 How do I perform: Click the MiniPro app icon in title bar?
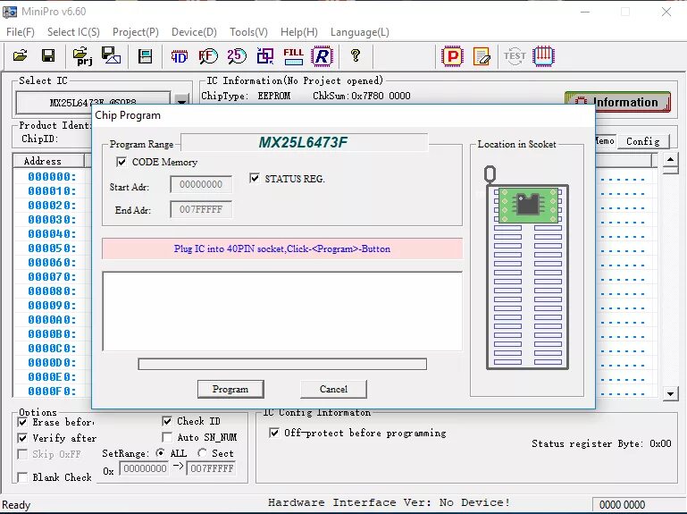10,12
